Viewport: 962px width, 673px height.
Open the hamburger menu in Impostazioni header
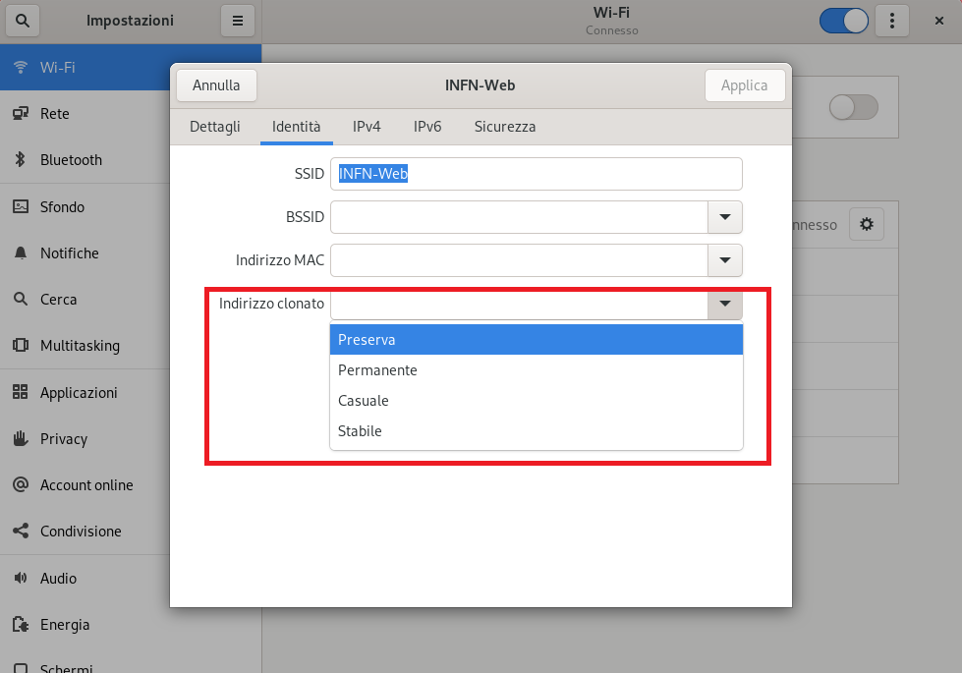(238, 21)
